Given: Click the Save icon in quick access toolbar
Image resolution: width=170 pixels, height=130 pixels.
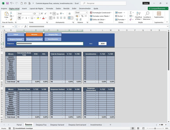Looking at the screenshot, I should click(7, 3).
